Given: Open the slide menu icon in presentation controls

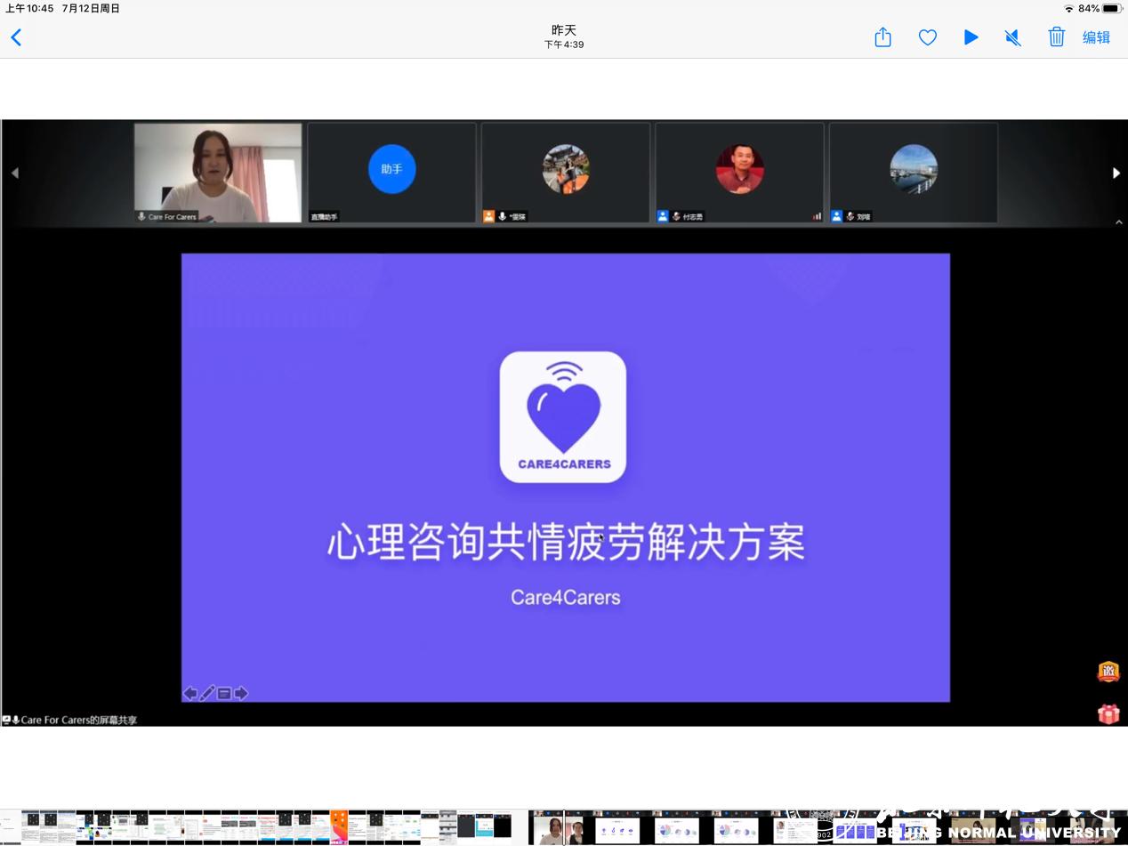Looking at the screenshot, I should (224, 693).
